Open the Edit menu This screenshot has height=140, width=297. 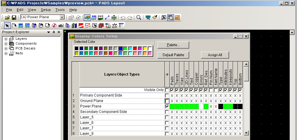(x=20, y=10)
